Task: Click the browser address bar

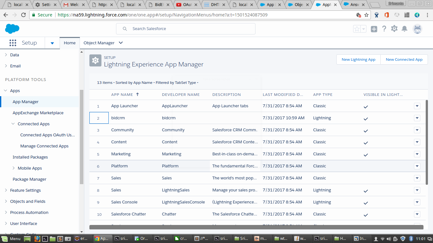Action: coord(200,15)
